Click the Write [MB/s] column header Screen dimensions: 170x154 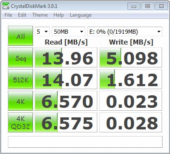131,42
